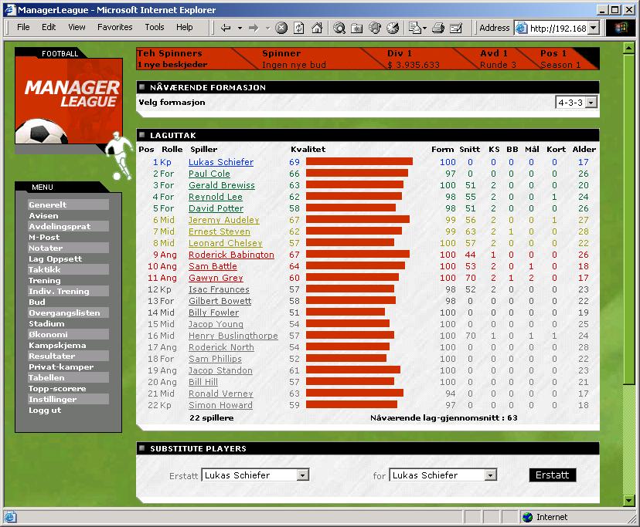This screenshot has width=640, height=527.
Task: Click Billy Fowler's red quality bar
Action: pyautogui.click(x=346, y=312)
